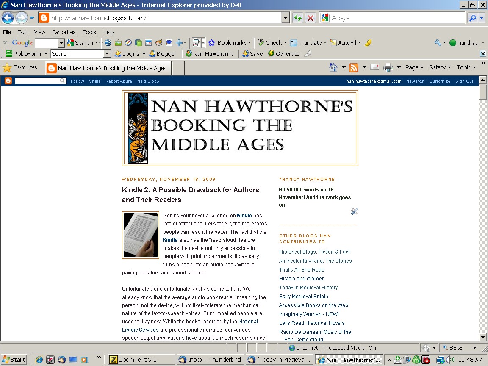Click the Translate toolbar button
The width and height of the screenshot is (488, 366).
[x=306, y=43]
